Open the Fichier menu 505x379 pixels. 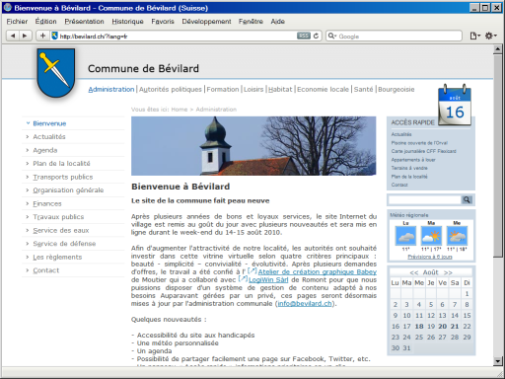17,22
